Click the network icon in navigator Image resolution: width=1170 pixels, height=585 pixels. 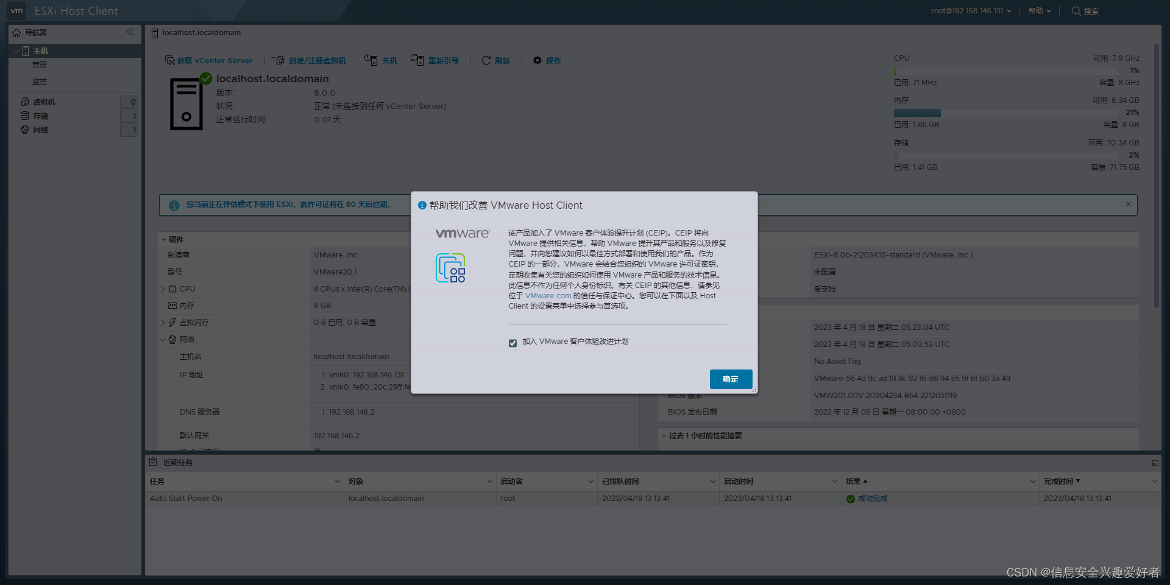(25, 130)
